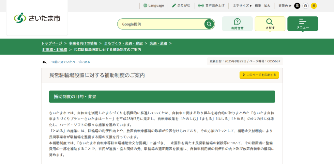This screenshot has height=164, width=334.
Task: Go to トップページ breadcrumb link
Action: (51, 43)
